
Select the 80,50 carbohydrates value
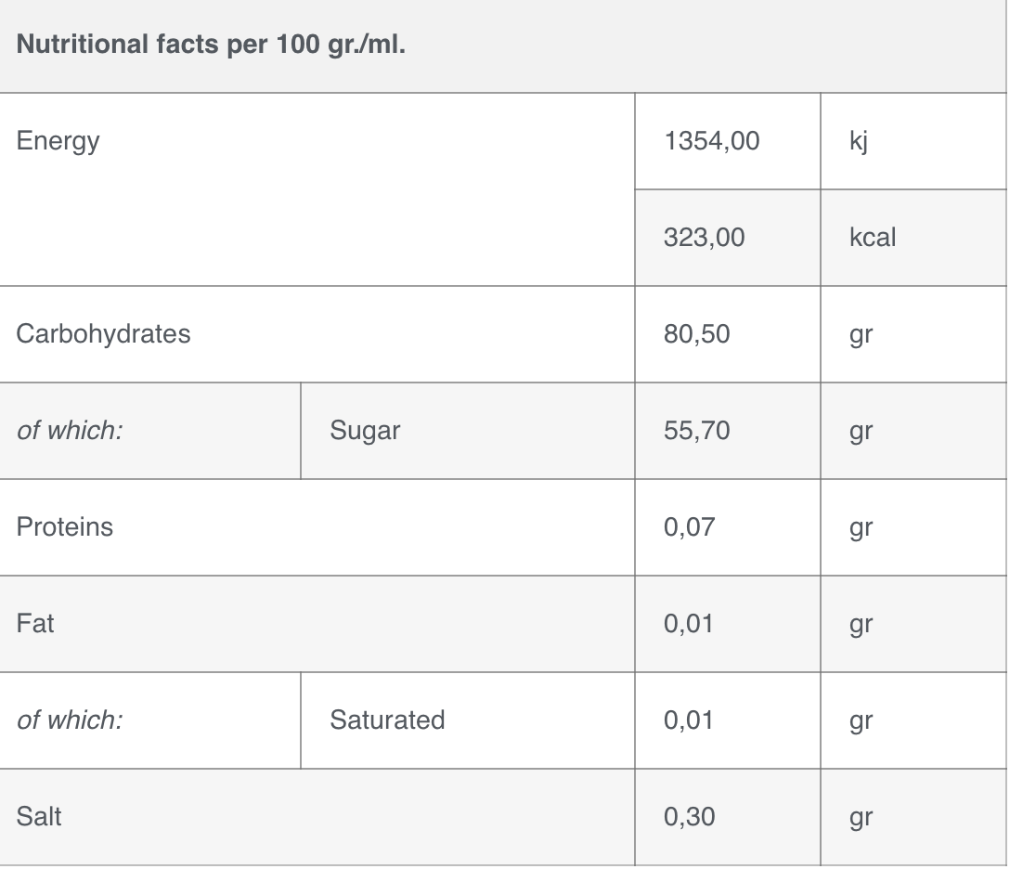click(x=696, y=334)
